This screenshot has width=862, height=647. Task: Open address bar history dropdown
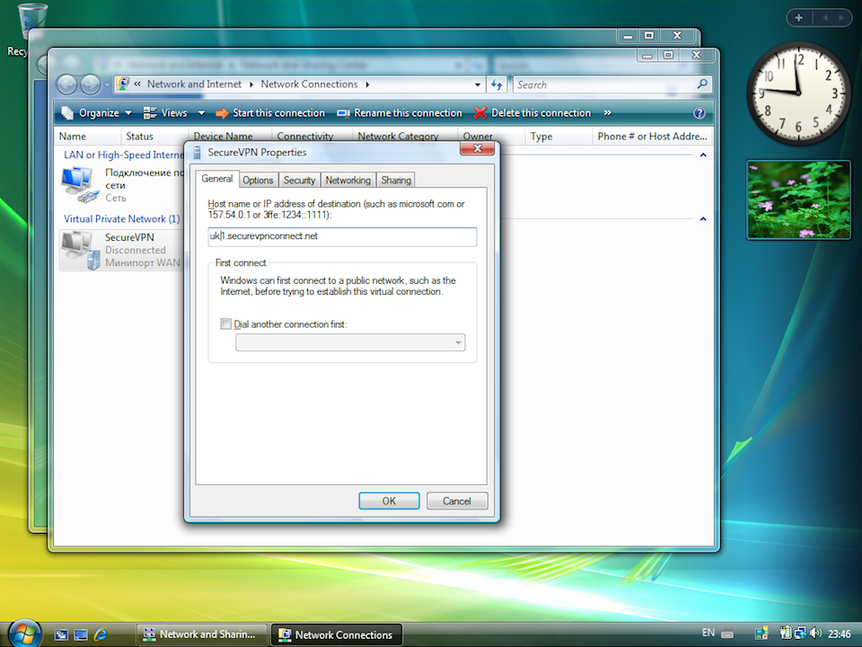click(477, 84)
